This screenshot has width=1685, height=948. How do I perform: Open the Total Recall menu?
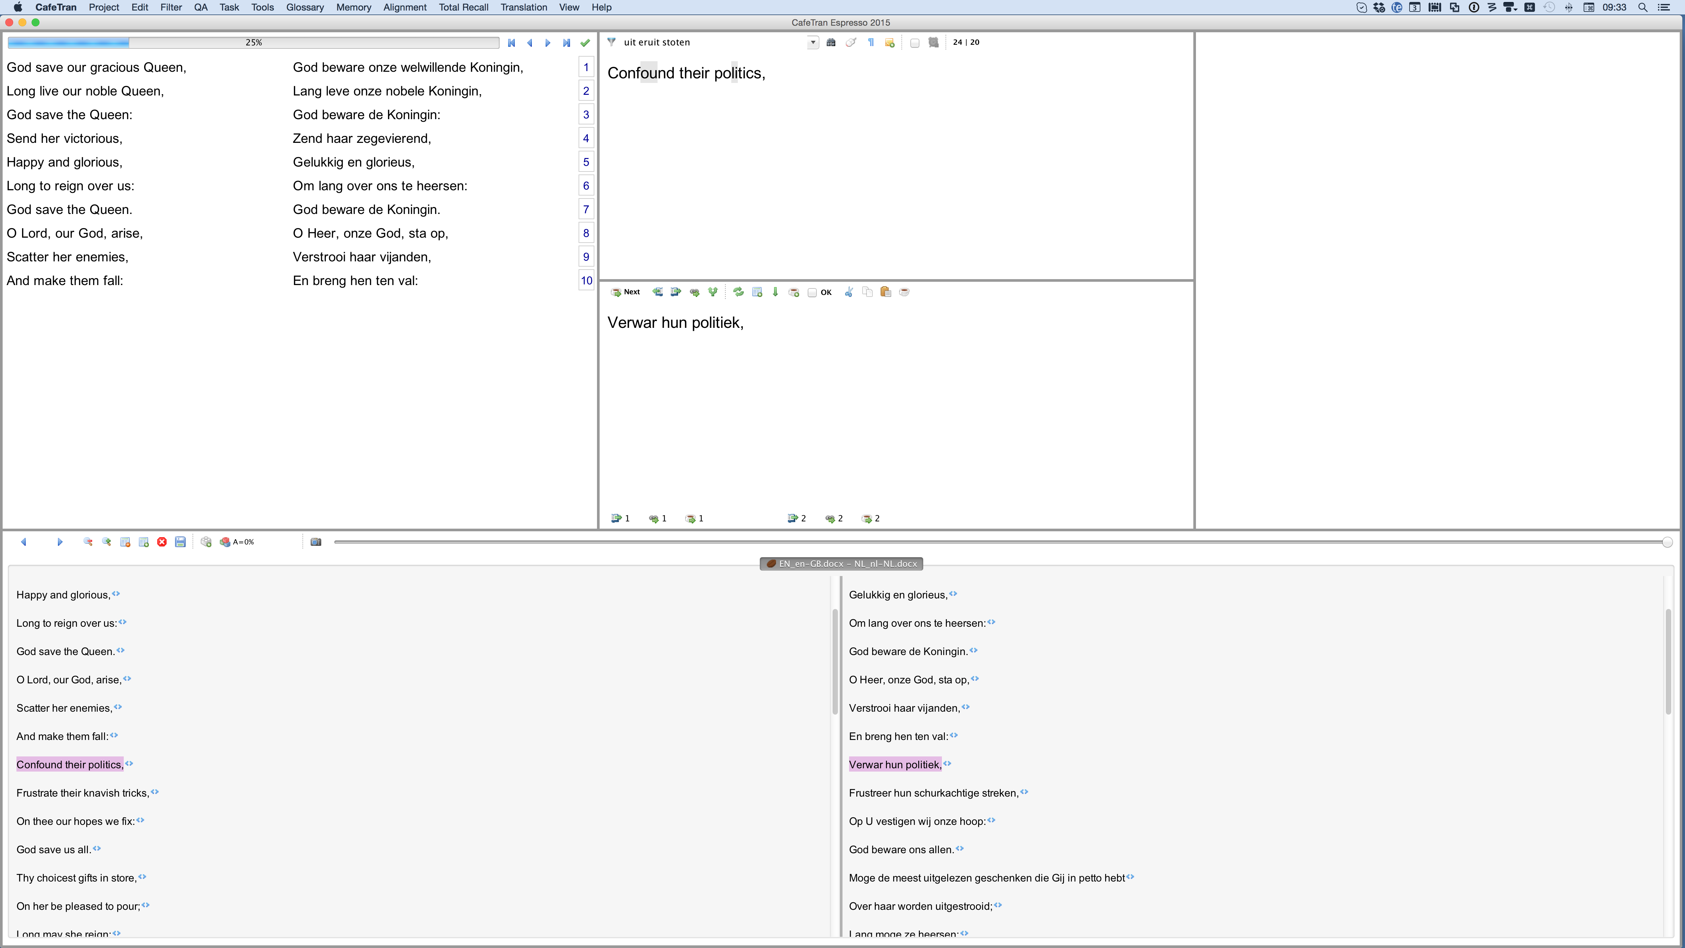tap(463, 7)
